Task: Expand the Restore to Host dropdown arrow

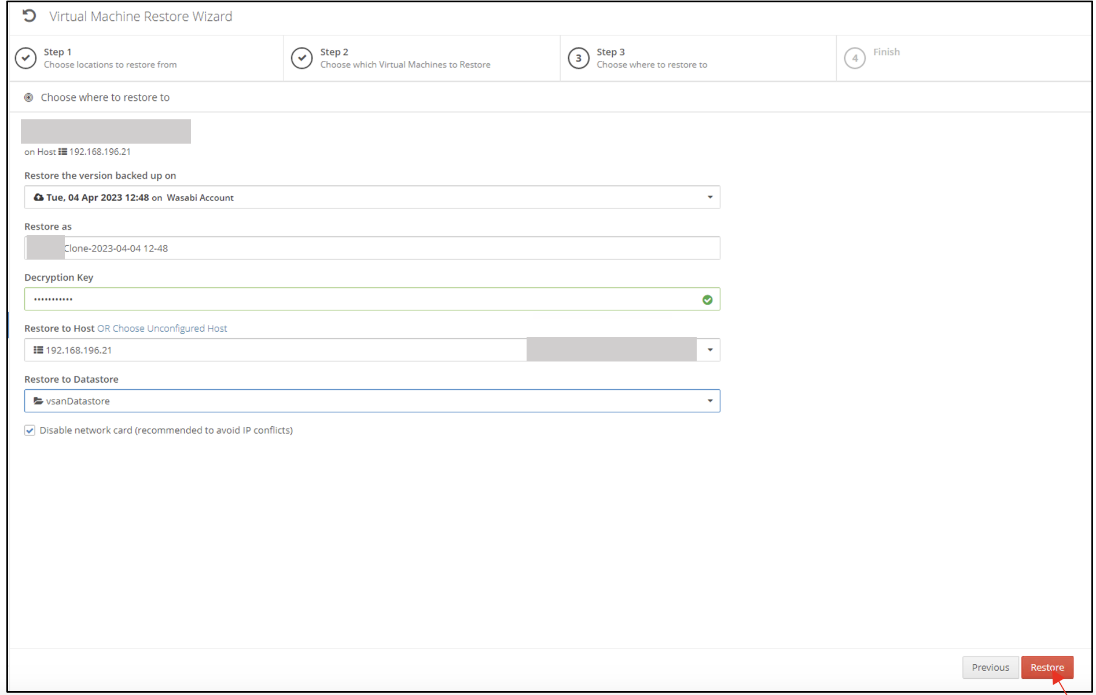Action: [x=710, y=350]
